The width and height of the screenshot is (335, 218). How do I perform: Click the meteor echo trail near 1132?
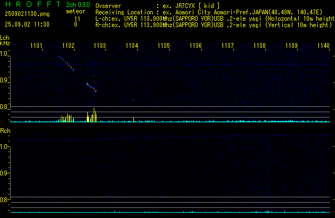(66, 63)
